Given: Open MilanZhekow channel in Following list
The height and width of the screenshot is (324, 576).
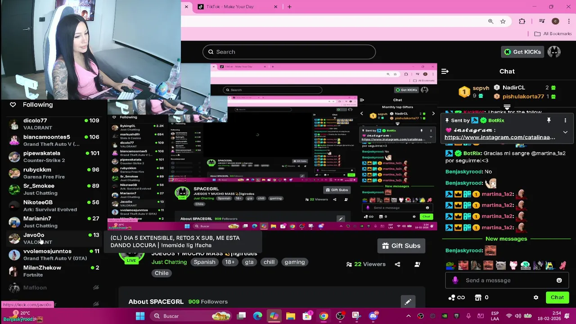Looking at the screenshot, I should point(54,271).
